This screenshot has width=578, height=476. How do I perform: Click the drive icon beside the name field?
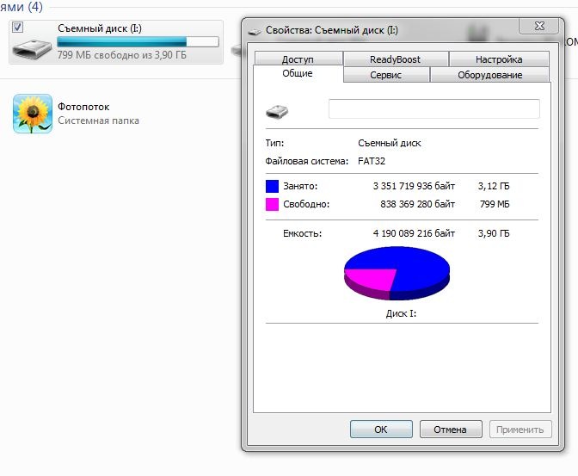coord(277,111)
